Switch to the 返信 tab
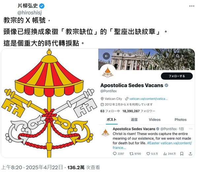198x172 pixels. pyautogui.click(x=134, y=120)
